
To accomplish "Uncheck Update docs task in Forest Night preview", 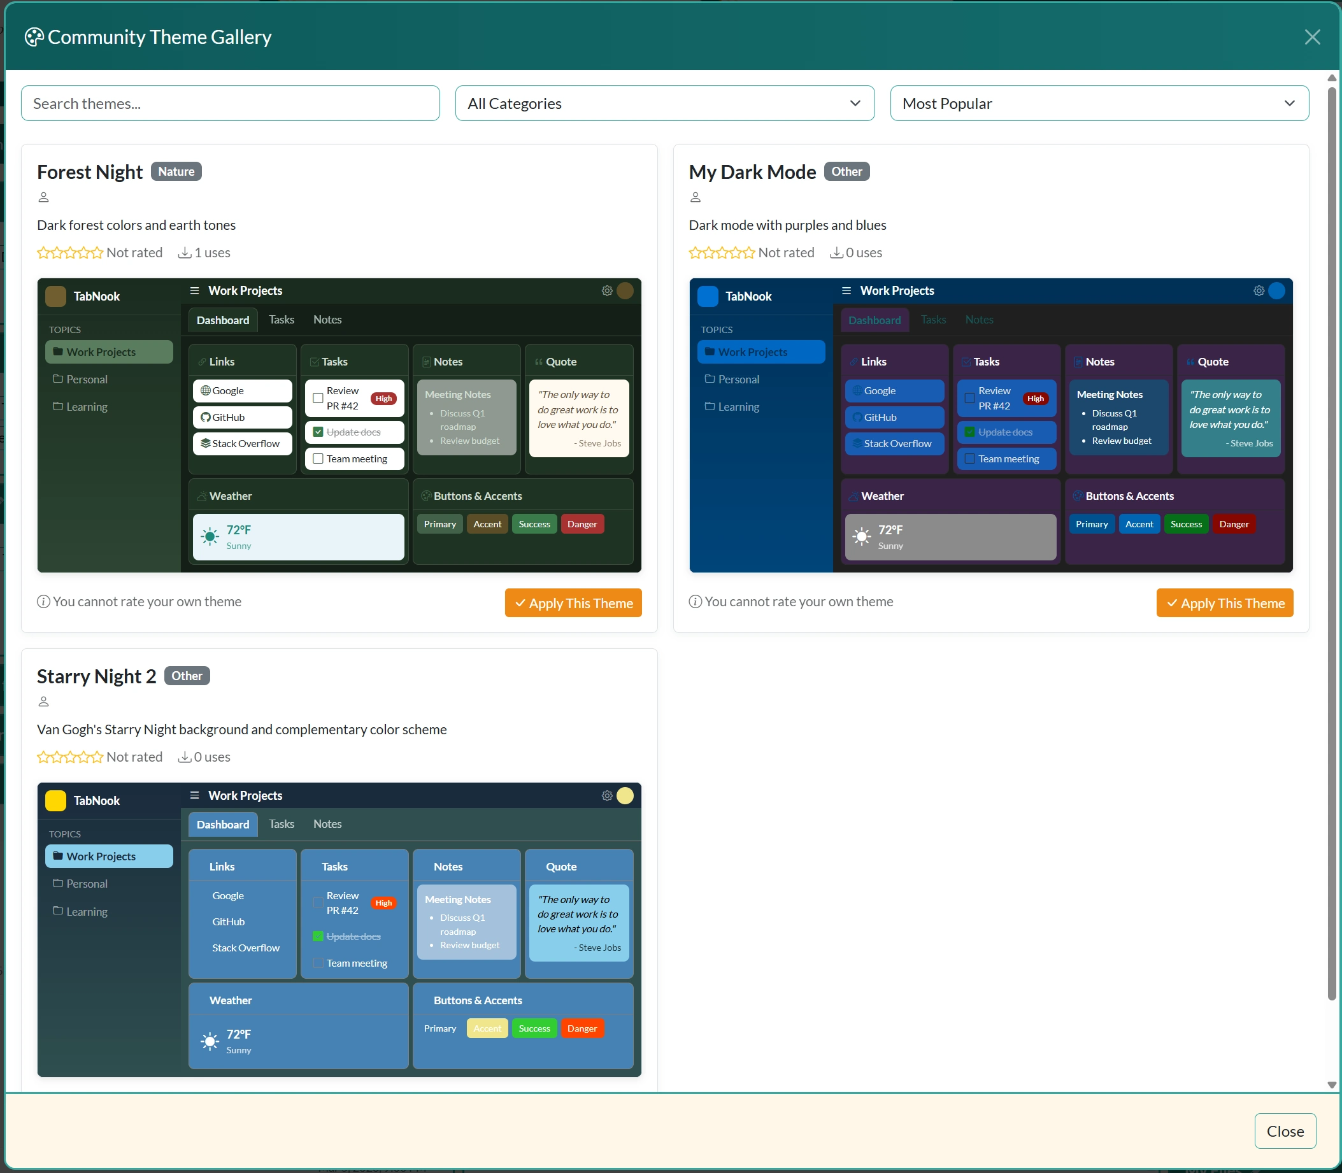I will 318,432.
